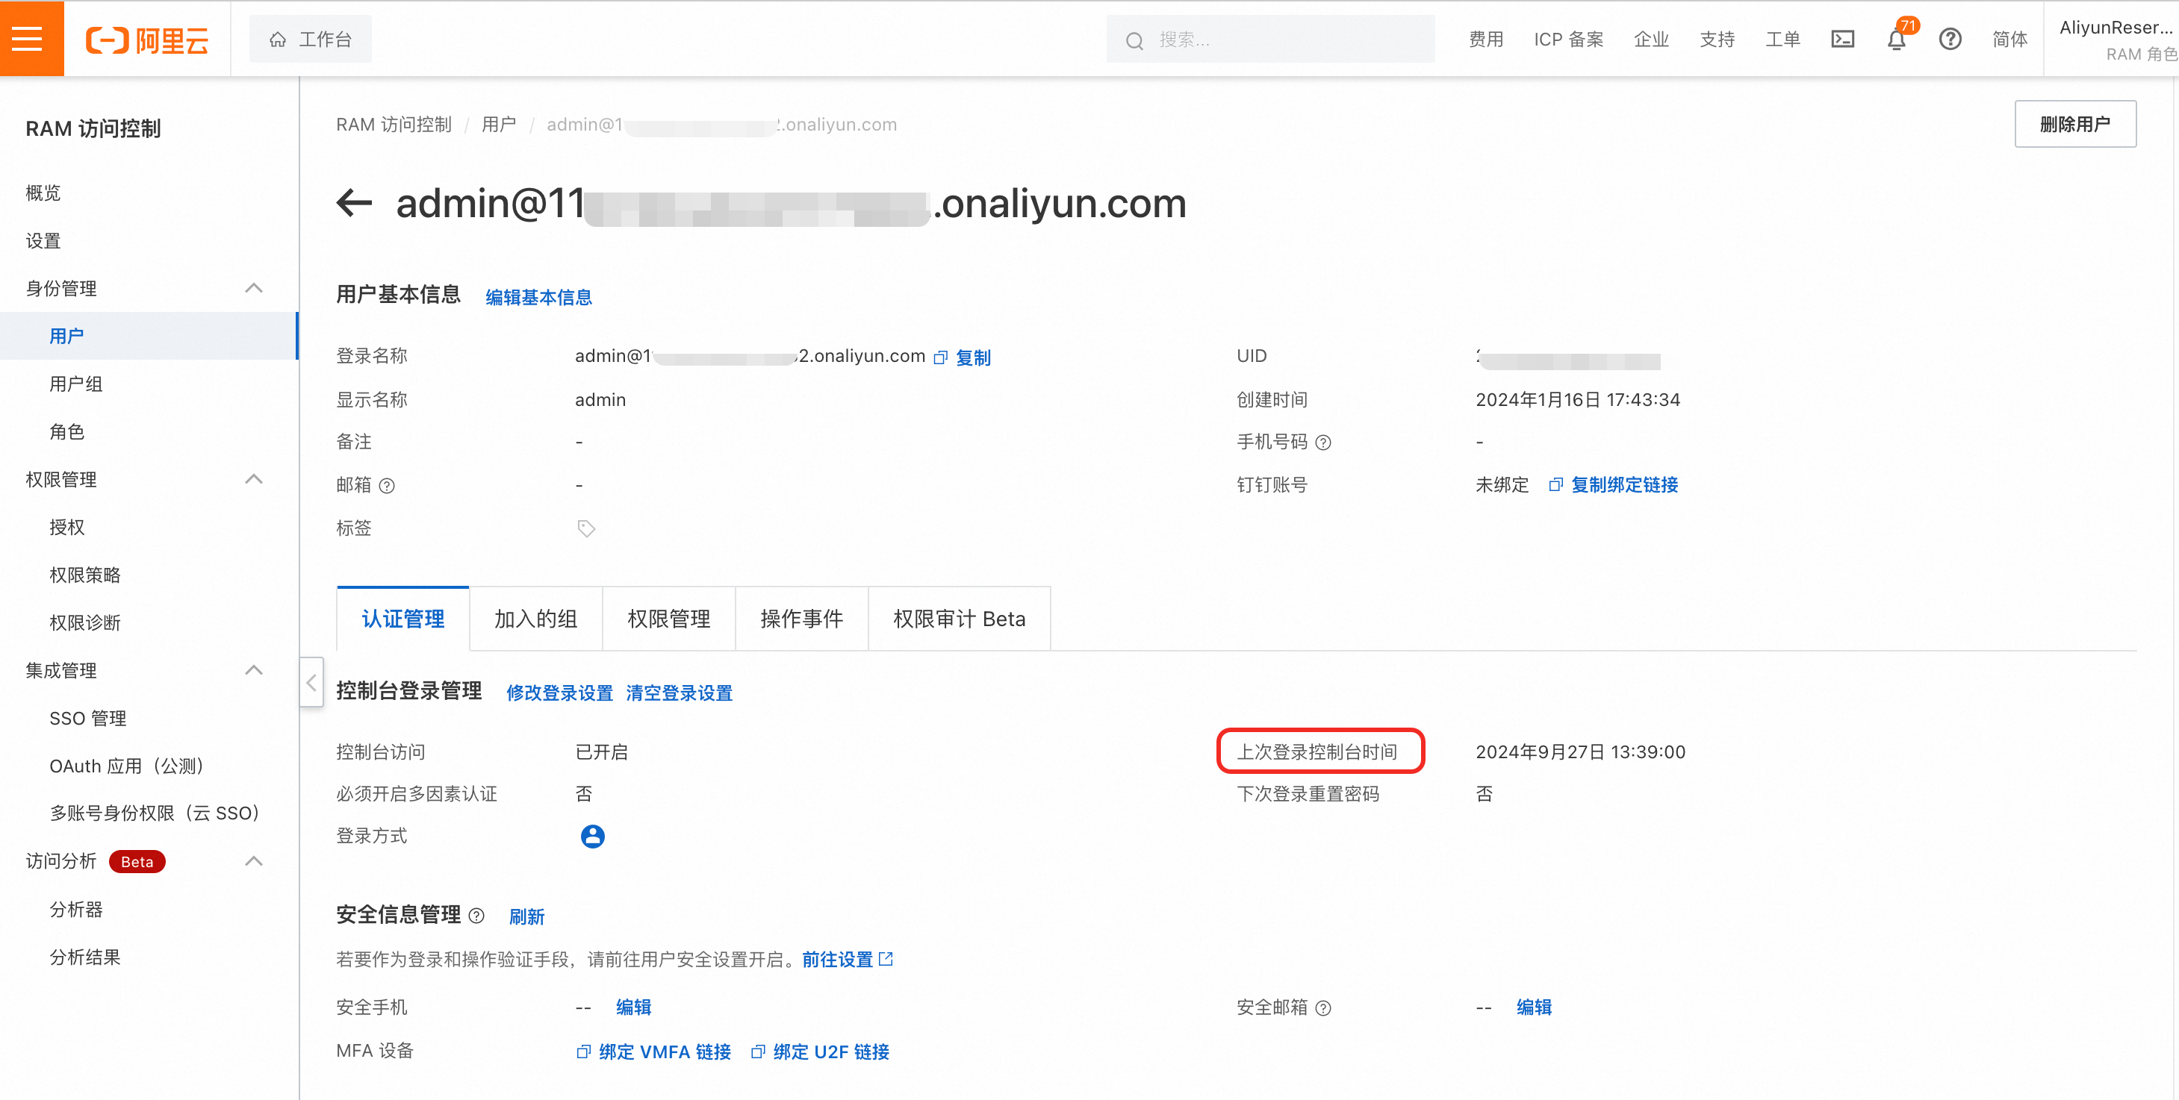Focus the top search field
Screen dimensions: 2179x1100
click(x=1269, y=39)
